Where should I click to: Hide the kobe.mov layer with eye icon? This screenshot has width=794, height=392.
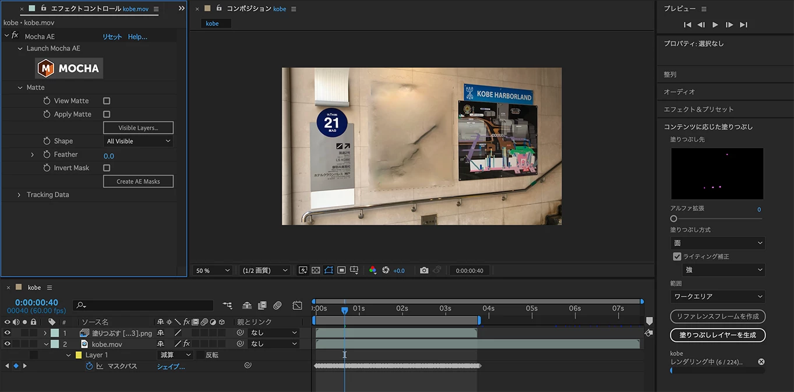point(8,344)
